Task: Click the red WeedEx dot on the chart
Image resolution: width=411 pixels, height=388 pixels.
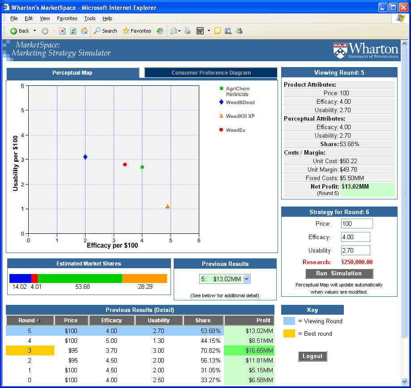Action: pyautogui.click(x=125, y=164)
